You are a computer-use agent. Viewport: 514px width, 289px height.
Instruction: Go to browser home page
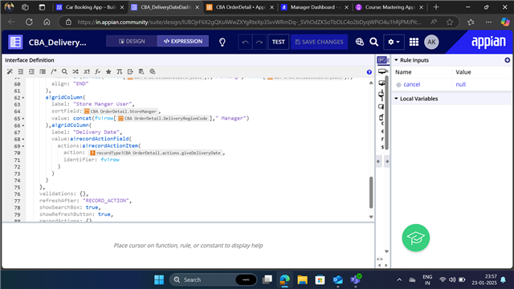pos(47,22)
